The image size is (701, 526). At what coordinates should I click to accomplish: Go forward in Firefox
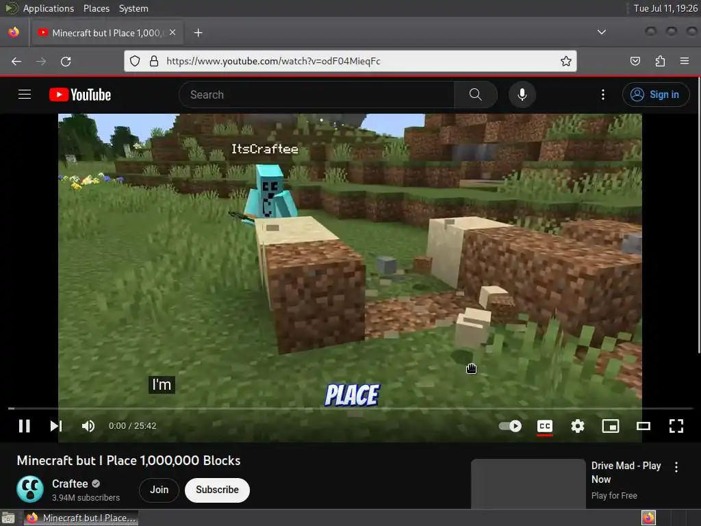(x=41, y=61)
